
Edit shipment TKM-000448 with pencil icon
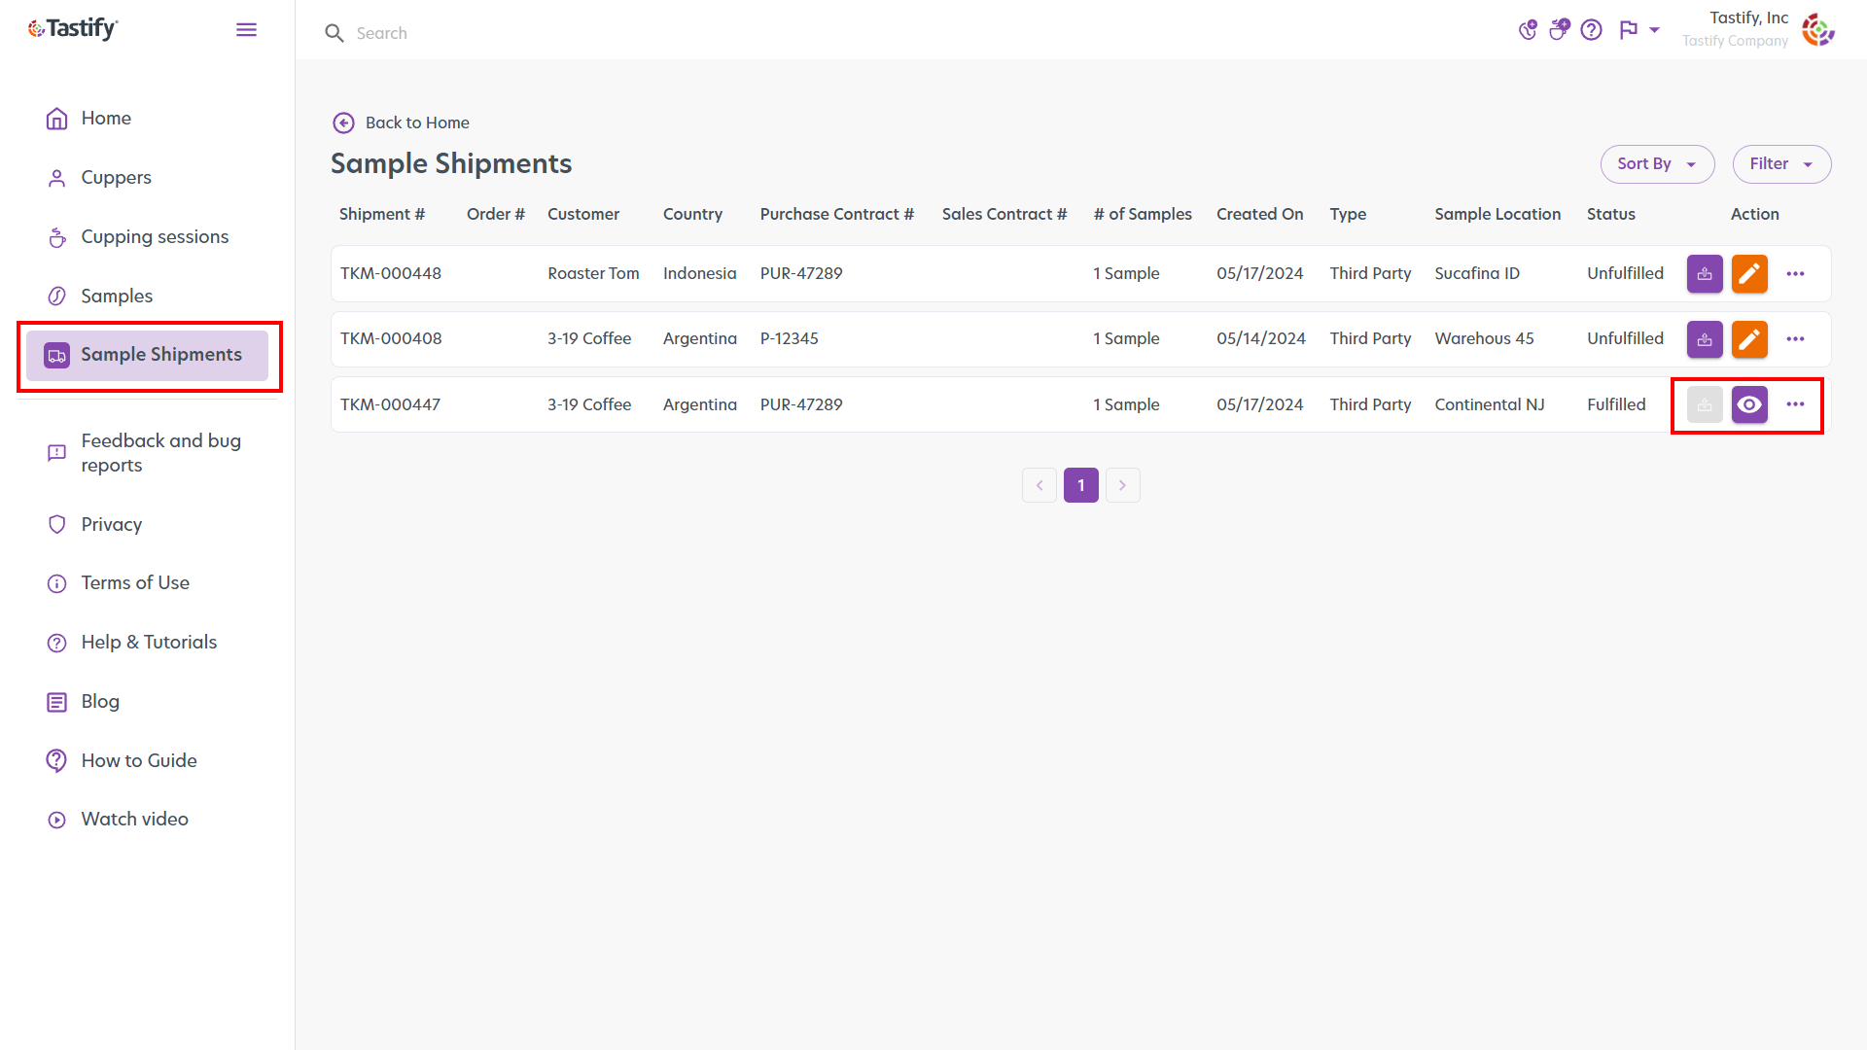coord(1749,274)
